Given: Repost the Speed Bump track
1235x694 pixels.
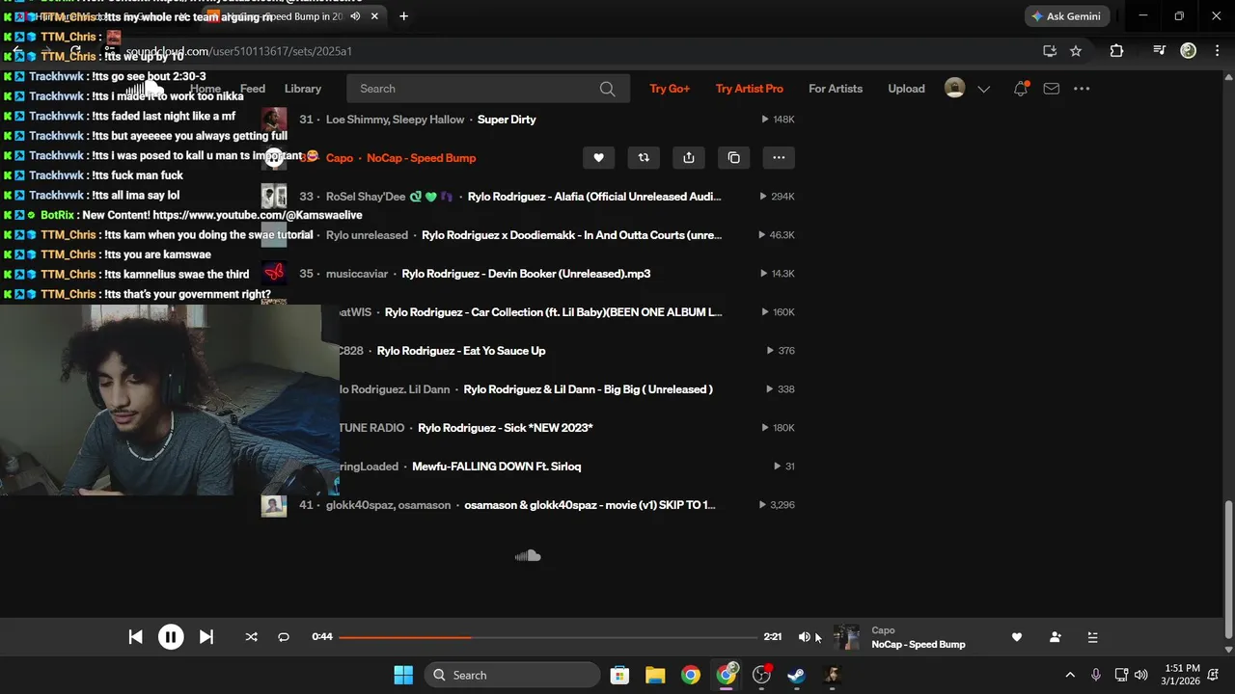Looking at the screenshot, I should [644, 158].
